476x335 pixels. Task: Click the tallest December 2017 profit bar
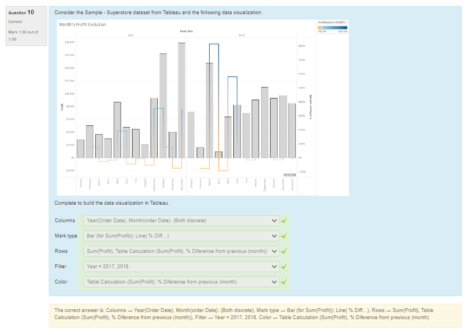pyautogui.click(x=181, y=100)
